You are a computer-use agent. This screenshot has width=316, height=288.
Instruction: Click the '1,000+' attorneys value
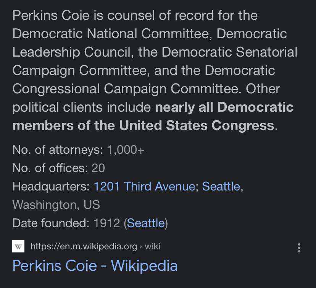(126, 150)
